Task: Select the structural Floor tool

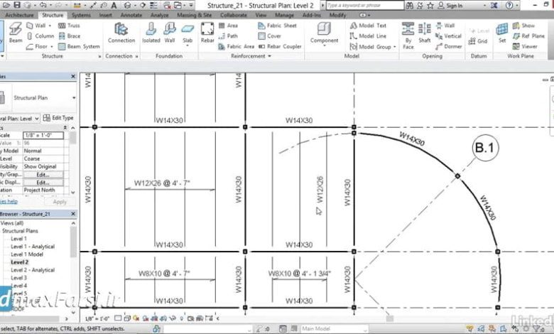Action: pos(37,46)
